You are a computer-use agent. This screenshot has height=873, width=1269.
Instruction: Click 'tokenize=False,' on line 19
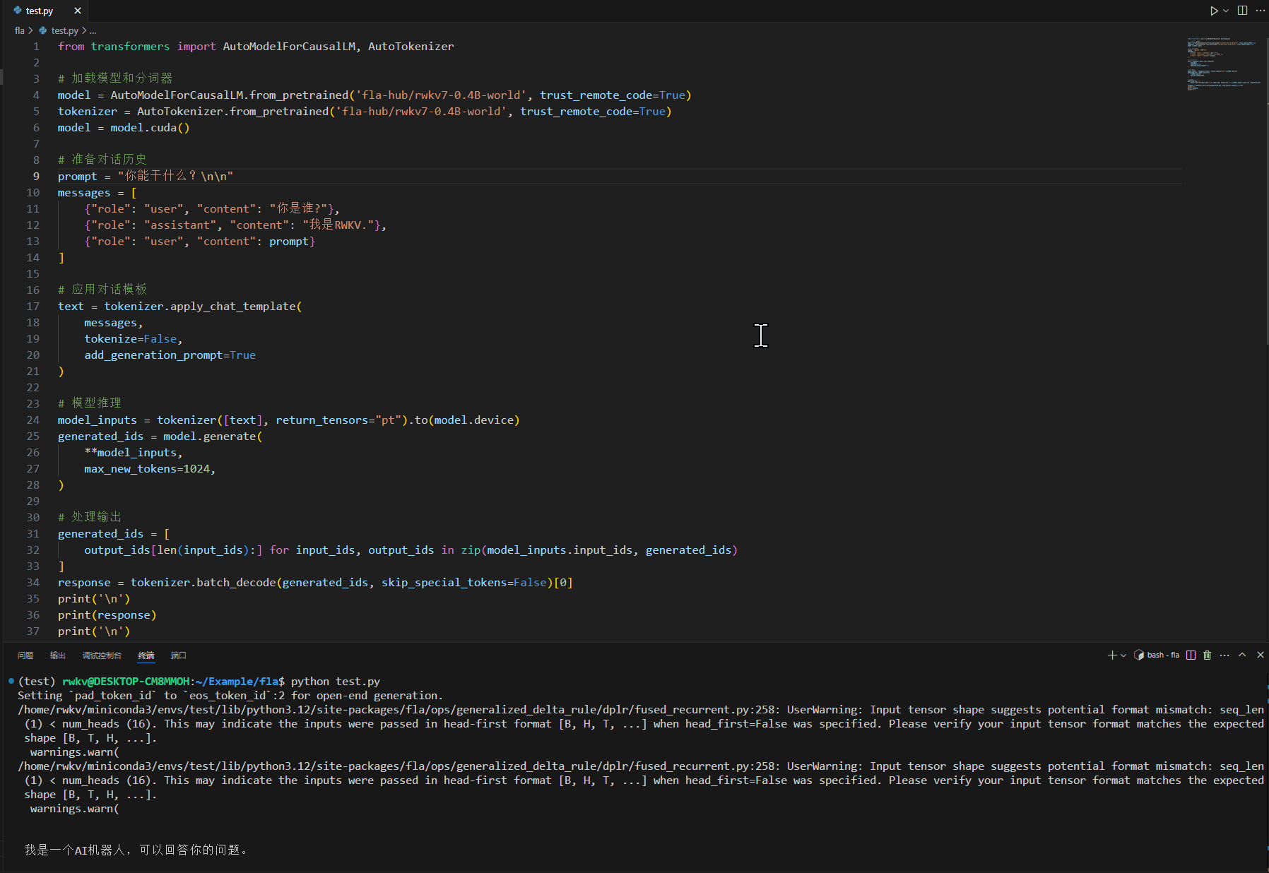(134, 339)
